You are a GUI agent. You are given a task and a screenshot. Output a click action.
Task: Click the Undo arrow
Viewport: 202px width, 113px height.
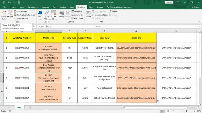coord(9,3)
